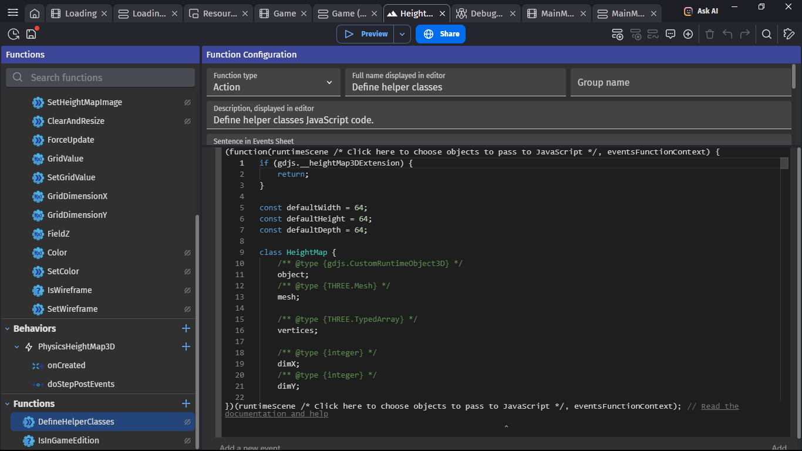Switch to the Debug tab

[486, 14]
